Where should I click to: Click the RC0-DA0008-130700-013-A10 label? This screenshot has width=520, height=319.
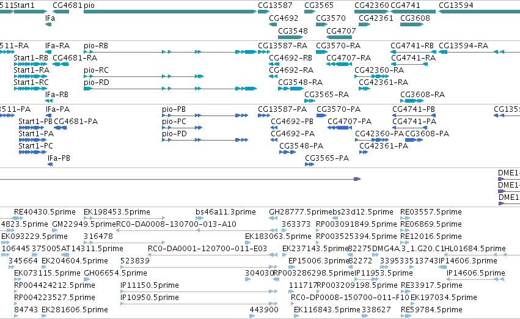click(x=176, y=224)
